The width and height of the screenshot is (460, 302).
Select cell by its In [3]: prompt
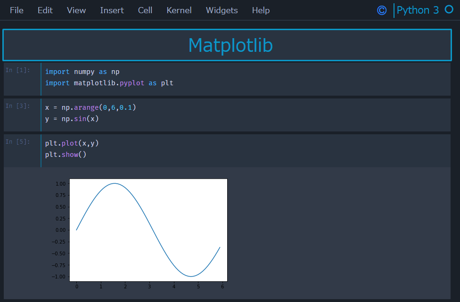[x=18, y=106]
